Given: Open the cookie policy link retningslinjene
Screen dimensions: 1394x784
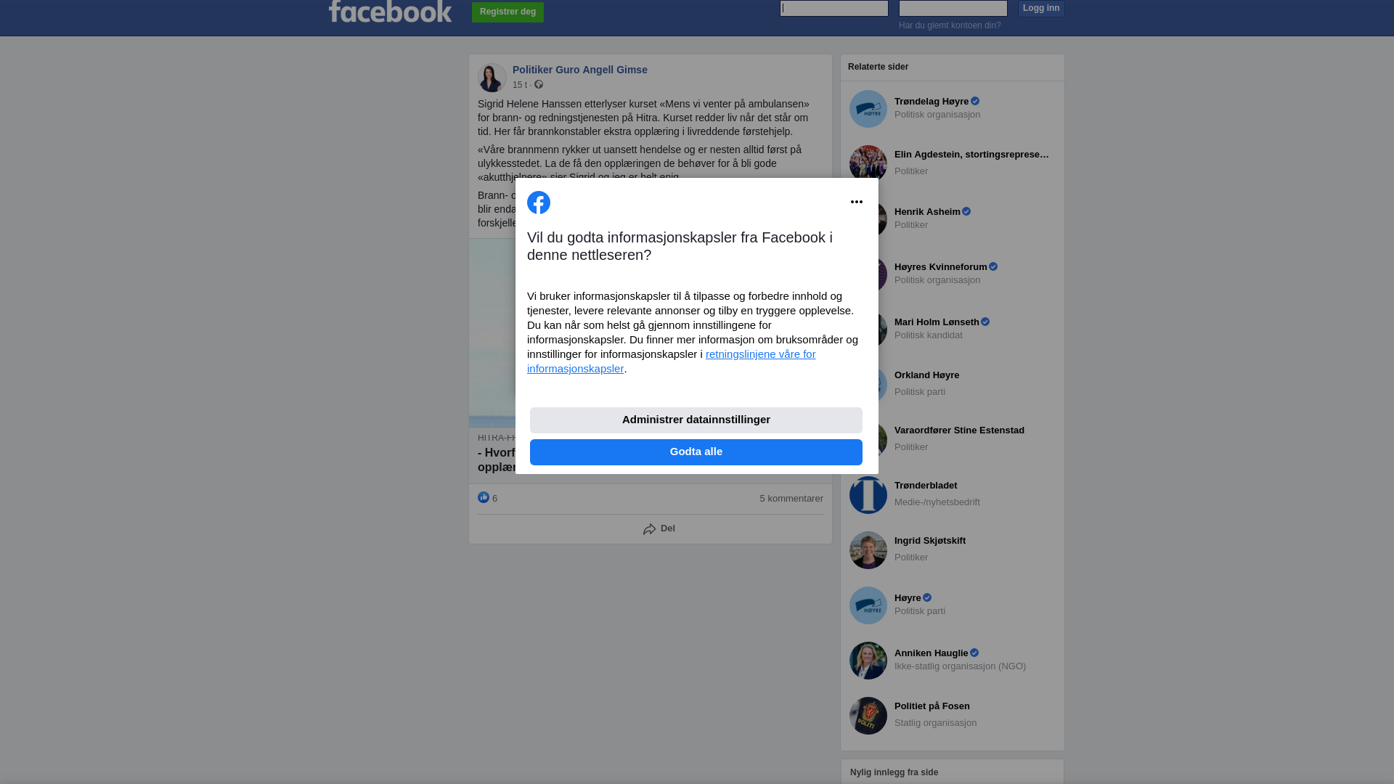Looking at the screenshot, I should click(x=672, y=362).
